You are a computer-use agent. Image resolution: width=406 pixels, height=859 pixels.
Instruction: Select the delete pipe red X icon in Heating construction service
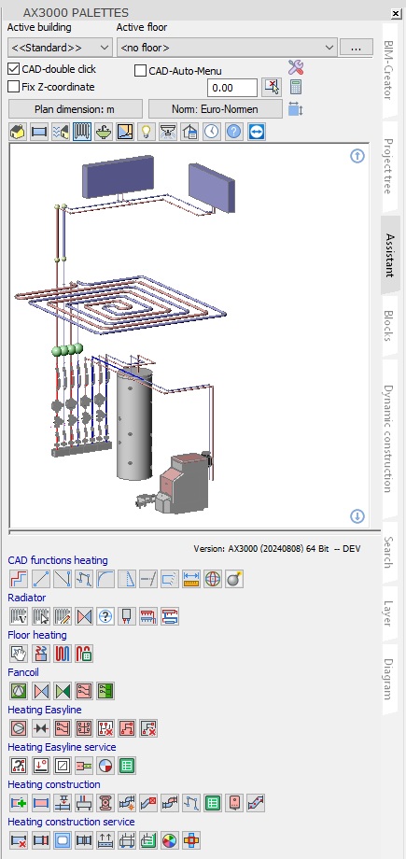click(18, 839)
